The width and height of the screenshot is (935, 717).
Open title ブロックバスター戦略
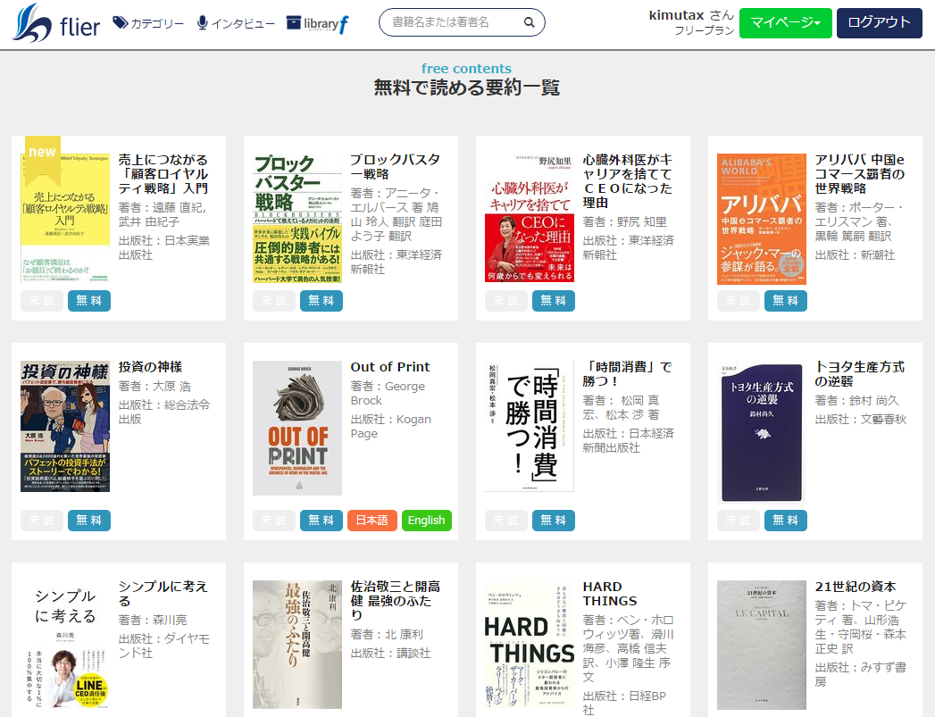[x=396, y=167]
